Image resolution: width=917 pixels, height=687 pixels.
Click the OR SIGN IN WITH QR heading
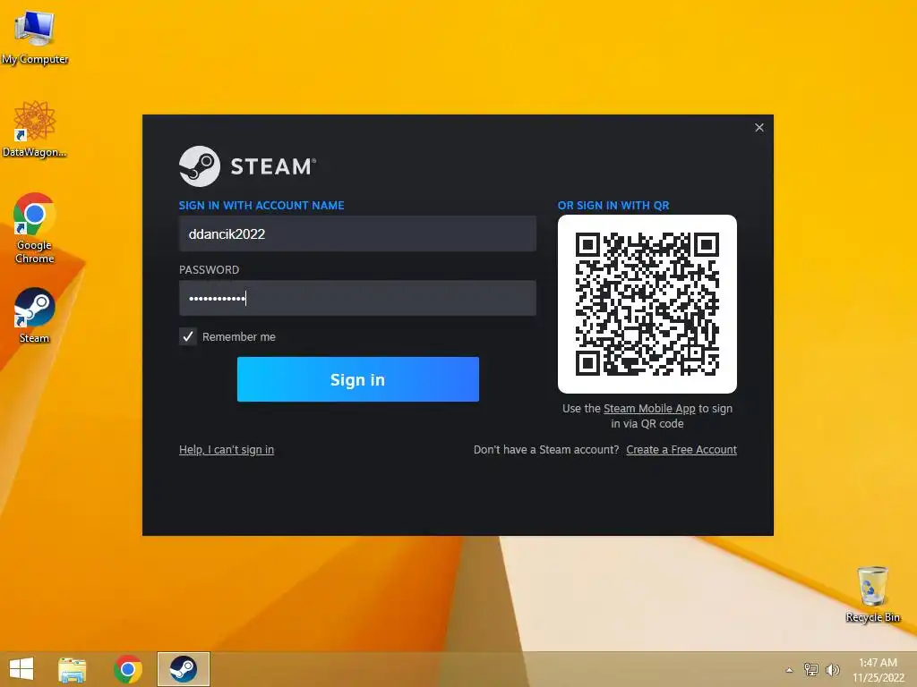coord(613,205)
